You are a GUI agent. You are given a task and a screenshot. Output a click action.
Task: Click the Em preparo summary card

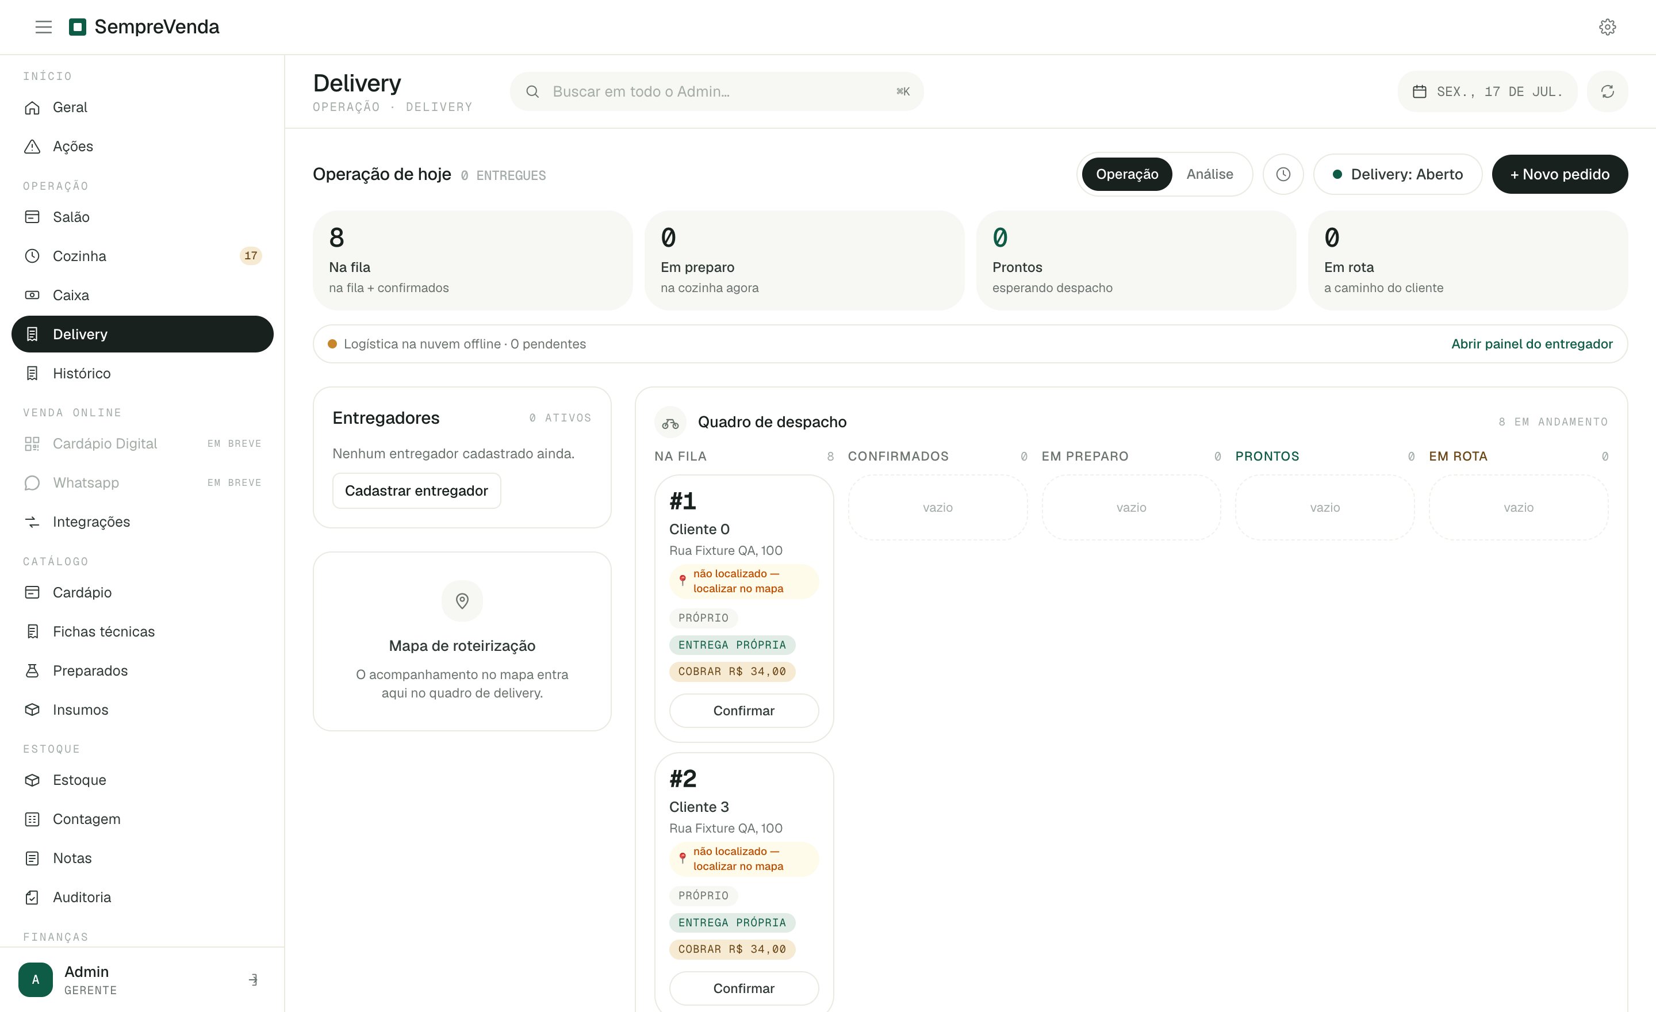click(x=804, y=260)
